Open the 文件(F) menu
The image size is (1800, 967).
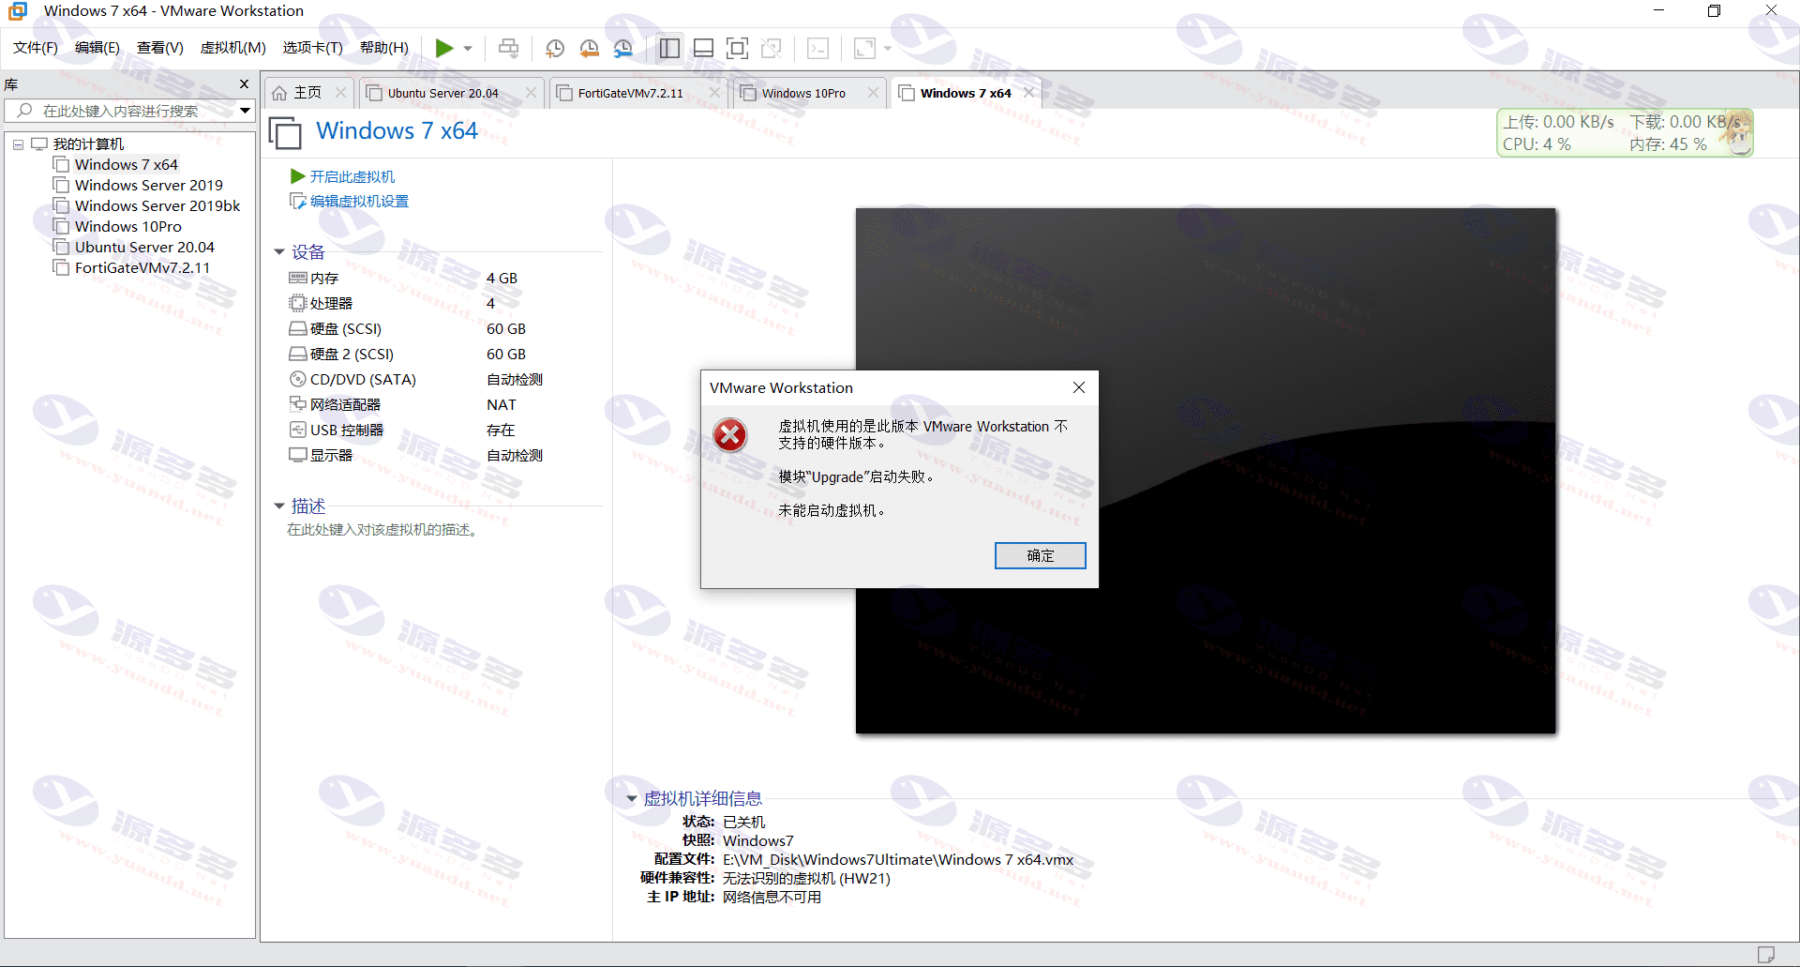[36, 48]
